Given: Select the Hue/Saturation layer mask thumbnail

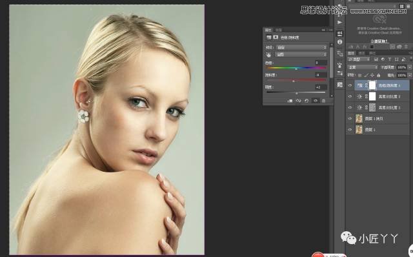Looking at the screenshot, I should tap(372, 85).
